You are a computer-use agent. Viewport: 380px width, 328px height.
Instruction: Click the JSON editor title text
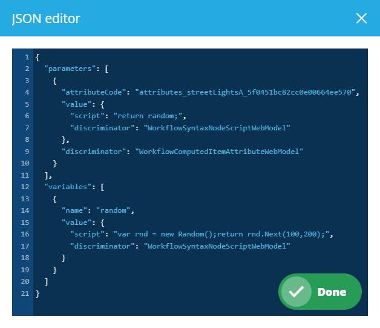pyautogui.click(x=46, y=18)
